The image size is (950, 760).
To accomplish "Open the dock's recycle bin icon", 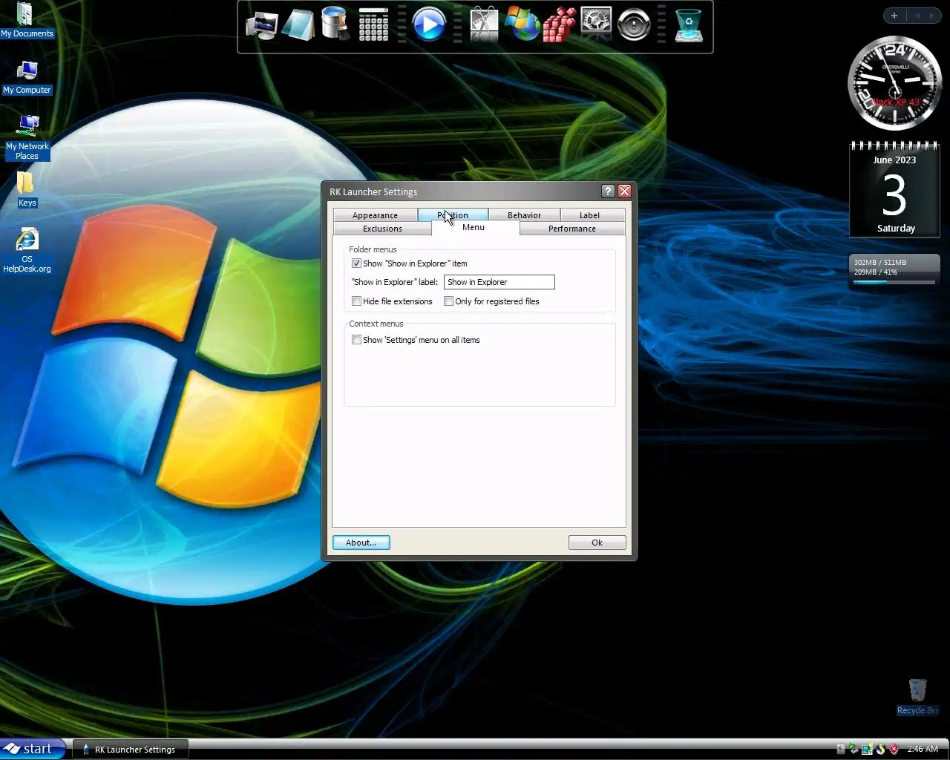I will [689, 24].
